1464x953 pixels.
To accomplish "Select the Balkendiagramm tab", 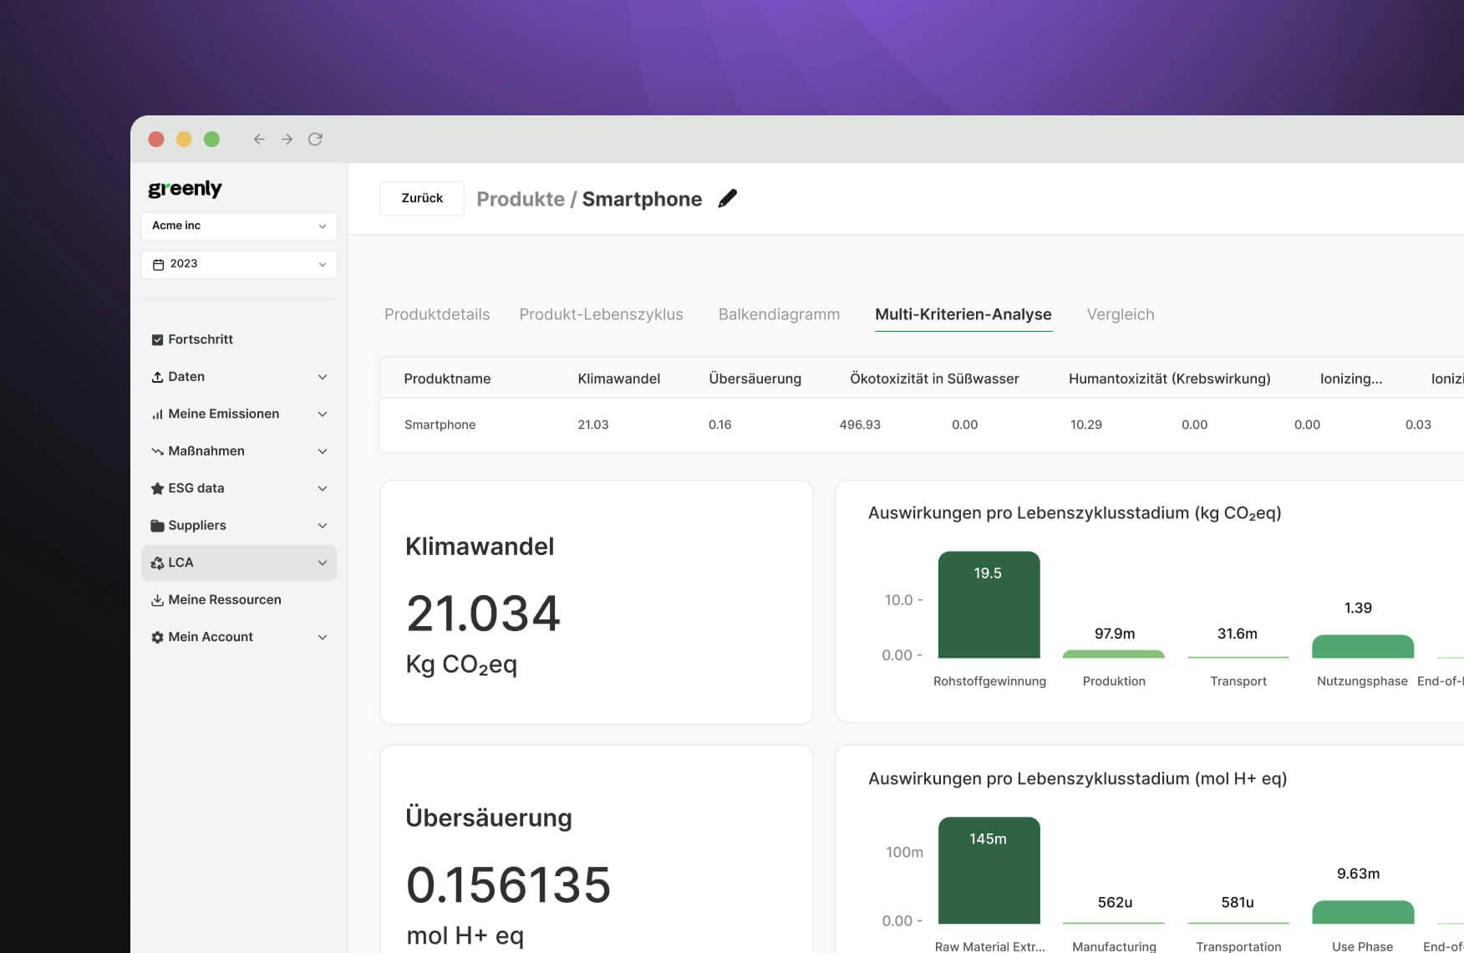I will point(779,314).
